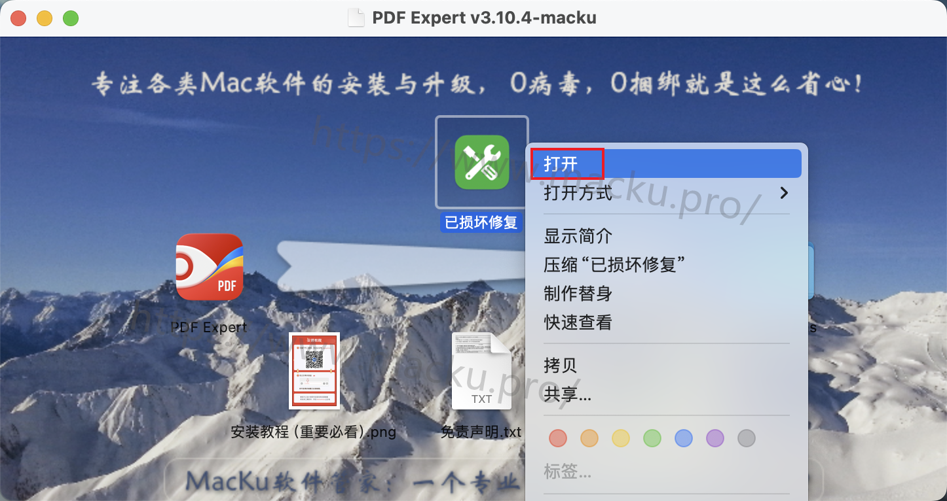Screen dimensions: 947x501
Task: Apply the orange color tag
Action: click(589, 438)
